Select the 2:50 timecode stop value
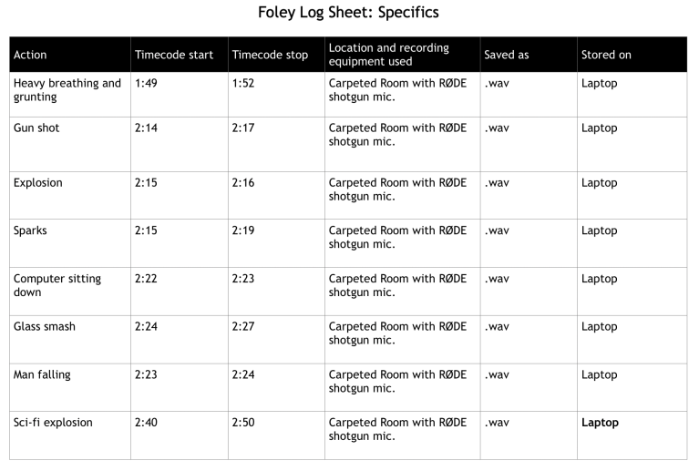This screenshot has width=699, height=471. (x=243, y=423)
